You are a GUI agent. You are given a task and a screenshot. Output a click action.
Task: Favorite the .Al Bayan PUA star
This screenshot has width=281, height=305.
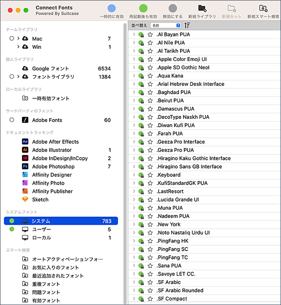pyautogui.click(x=150, y=35)
